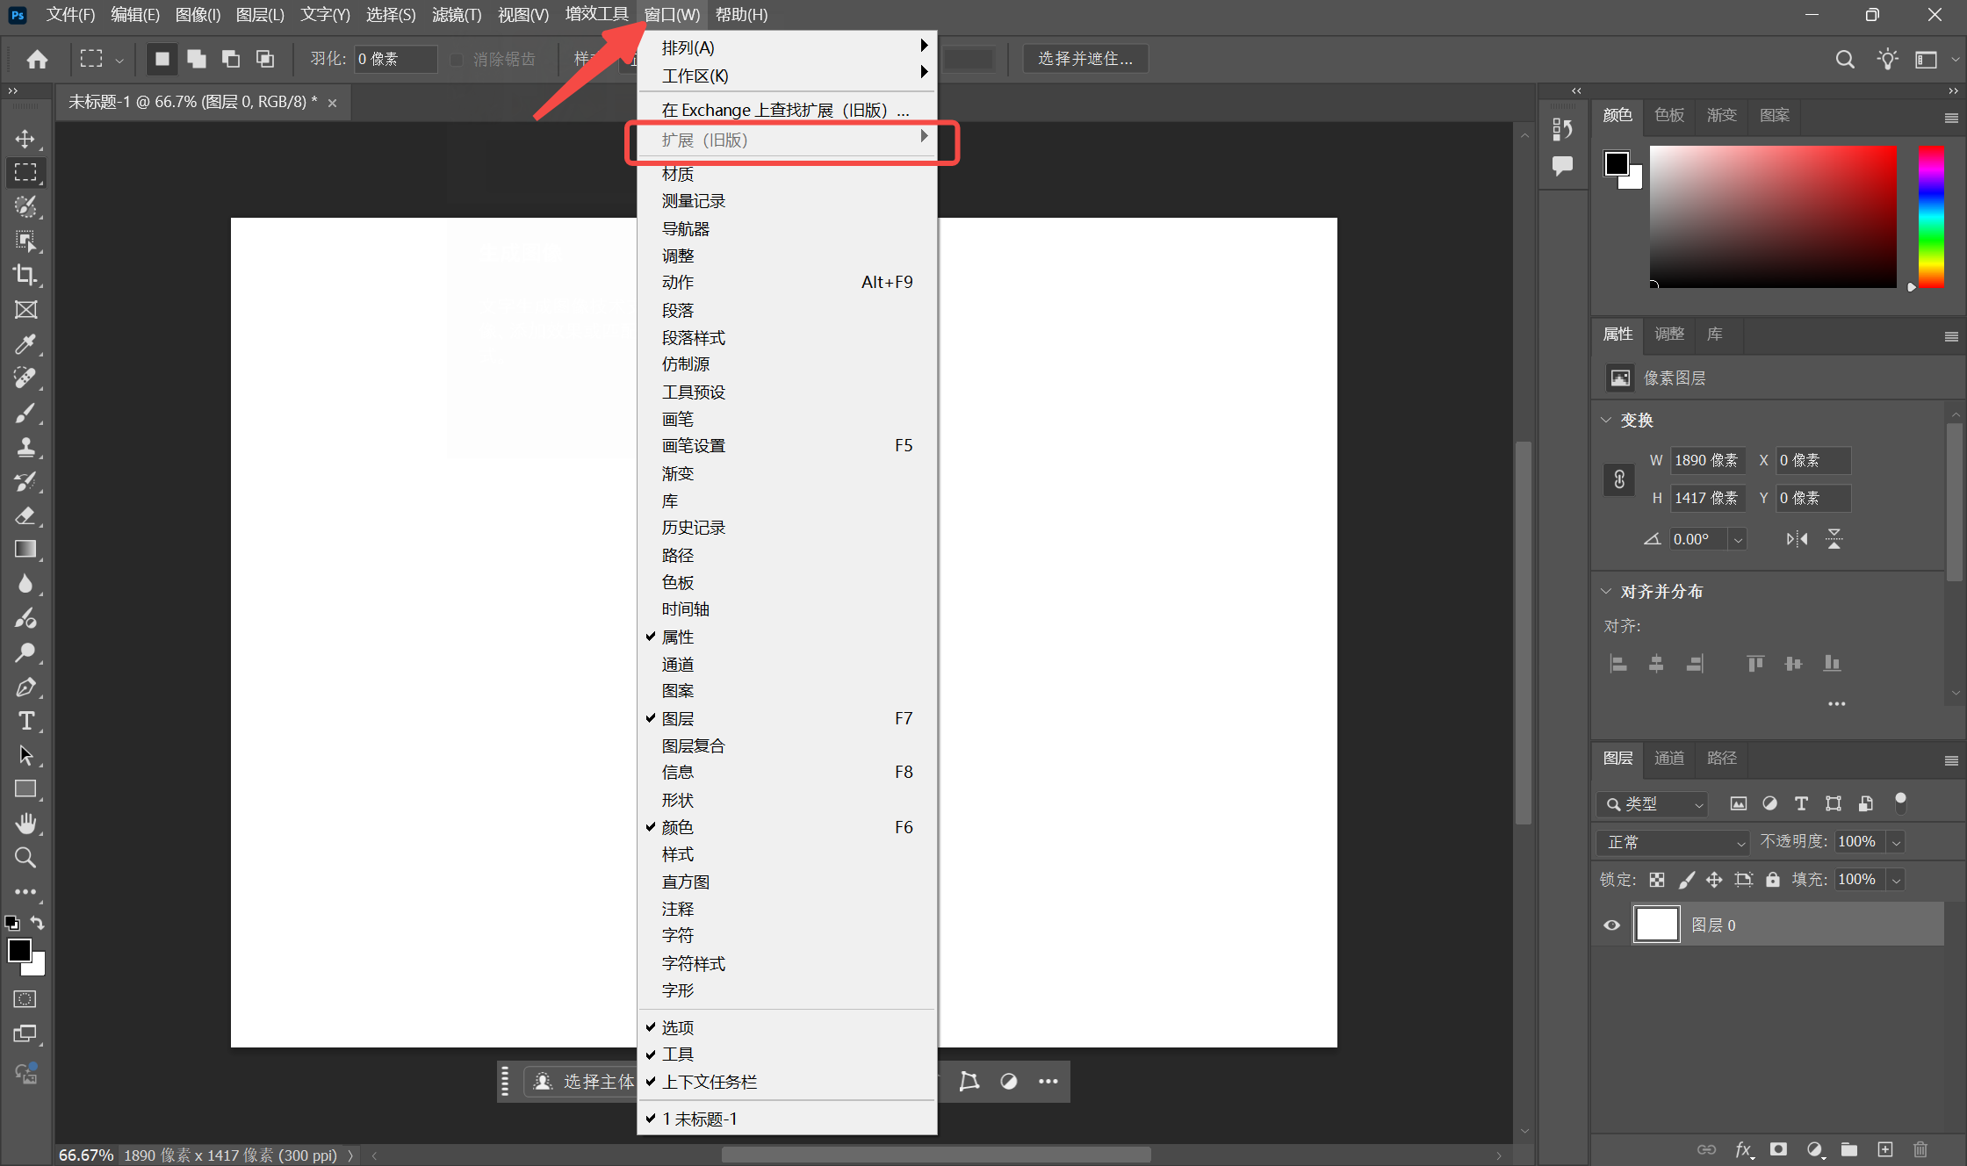Collapse the 变换 section
The width and height of the screenshot is (1967, 1166).
(x=1607, y=420)
